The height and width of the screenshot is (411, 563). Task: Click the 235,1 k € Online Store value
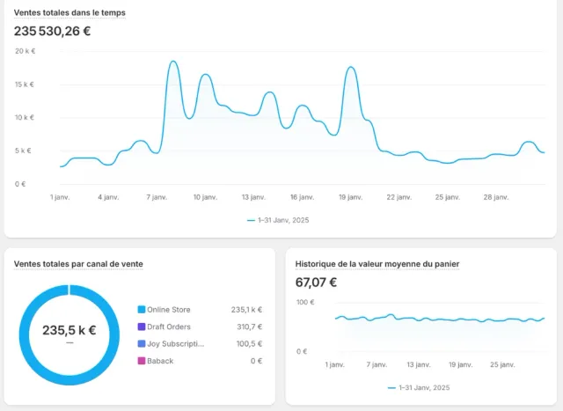click(246, 310)
